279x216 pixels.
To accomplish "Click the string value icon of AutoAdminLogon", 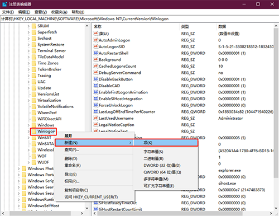I will click(x=95, y=40).
